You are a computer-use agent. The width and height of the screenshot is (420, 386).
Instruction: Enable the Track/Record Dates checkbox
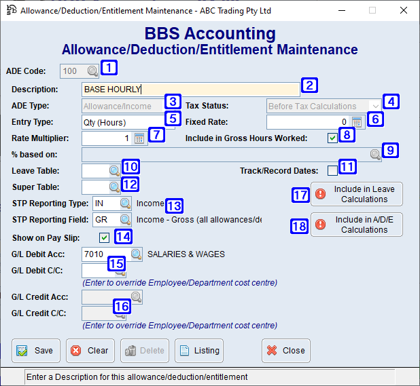[332, 170]
